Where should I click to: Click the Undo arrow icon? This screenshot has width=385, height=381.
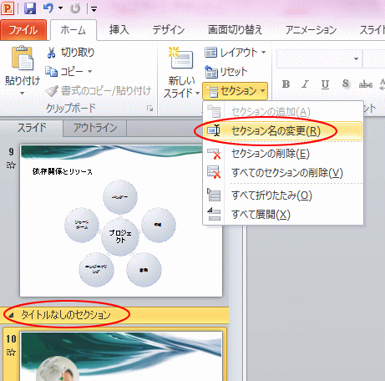(x=48, y=8)
